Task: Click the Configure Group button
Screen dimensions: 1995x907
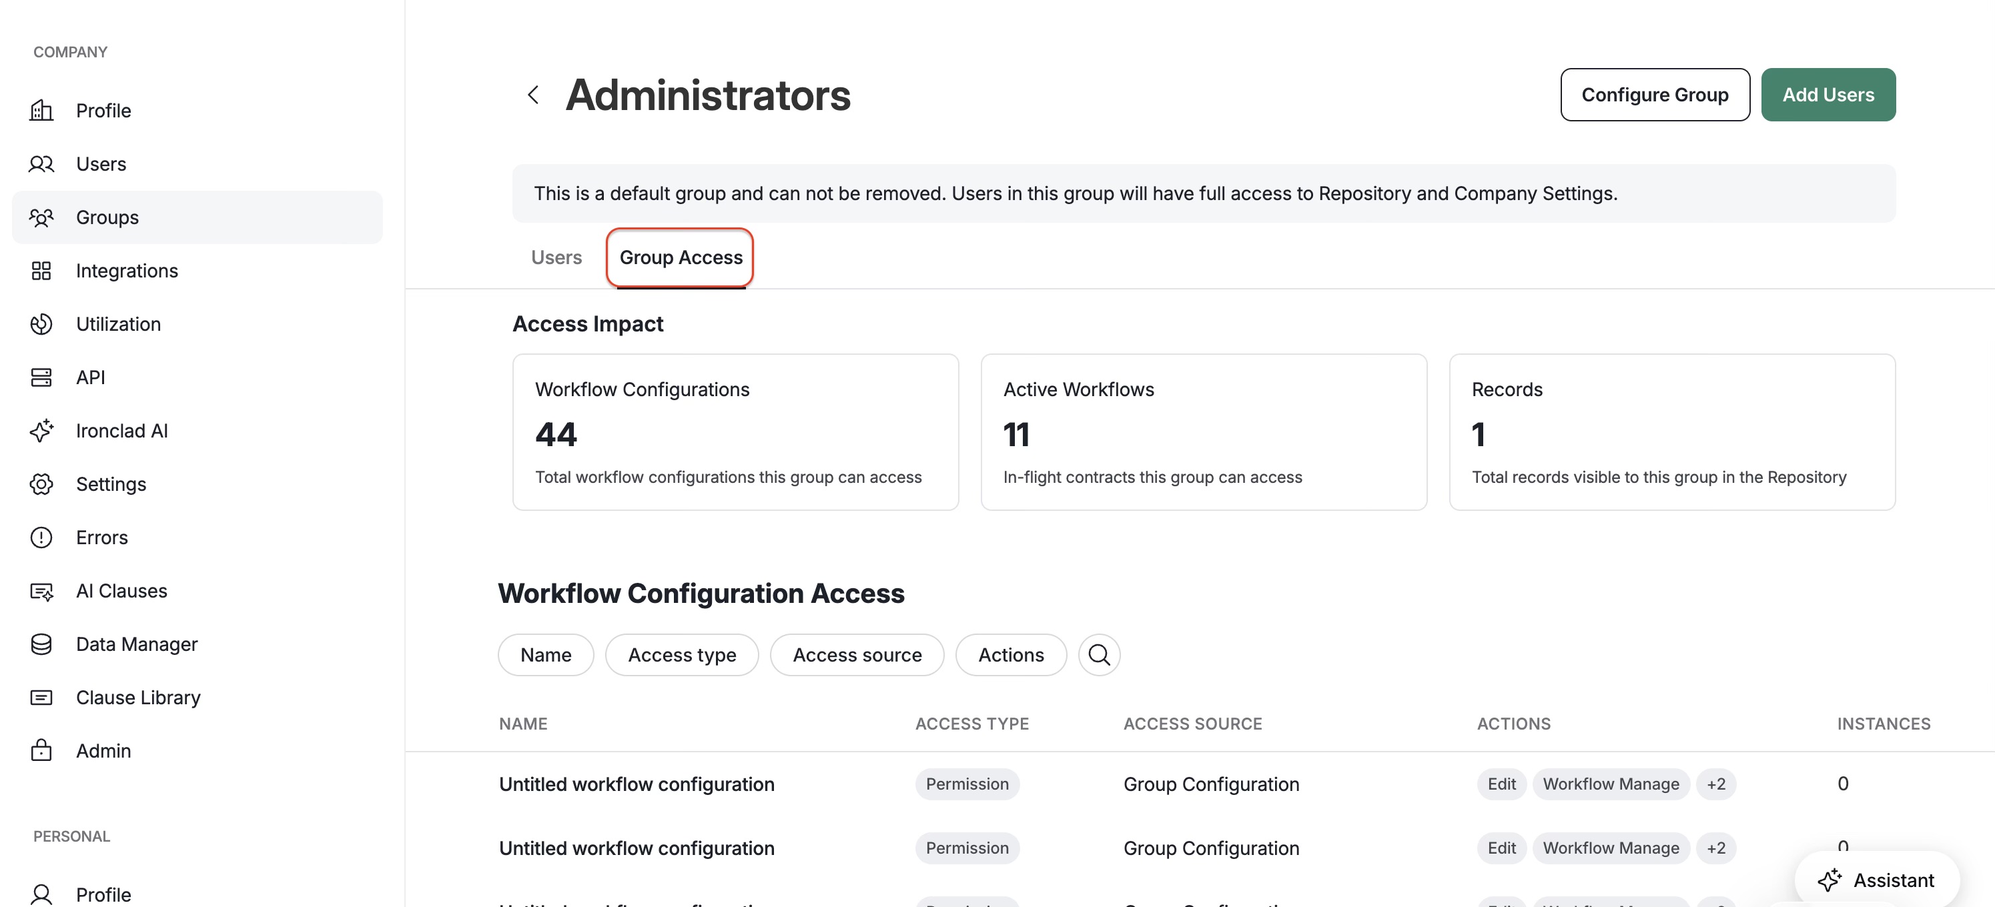Action: click(x=1654, y=95)
